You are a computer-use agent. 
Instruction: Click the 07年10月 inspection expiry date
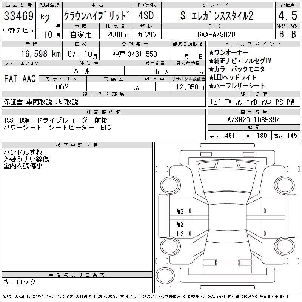(82, 54)
